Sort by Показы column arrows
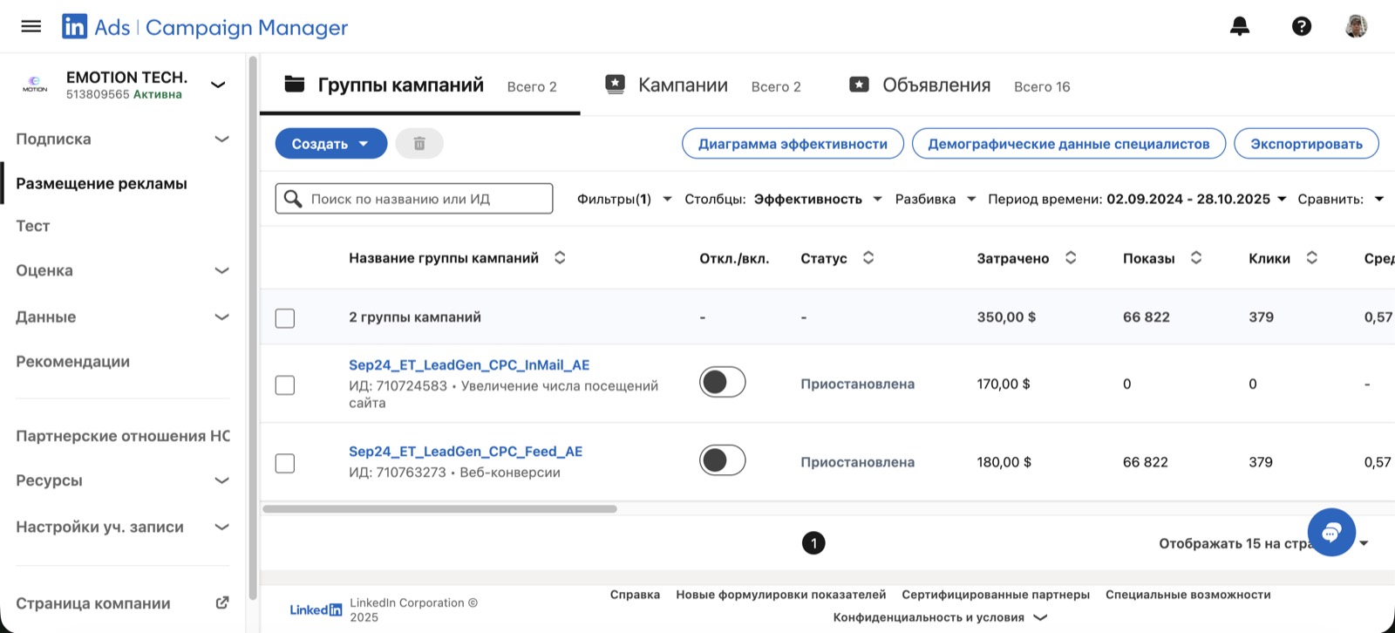Image resolution: width=1395 pixels, height=633 pixels. click(1196, 257)
